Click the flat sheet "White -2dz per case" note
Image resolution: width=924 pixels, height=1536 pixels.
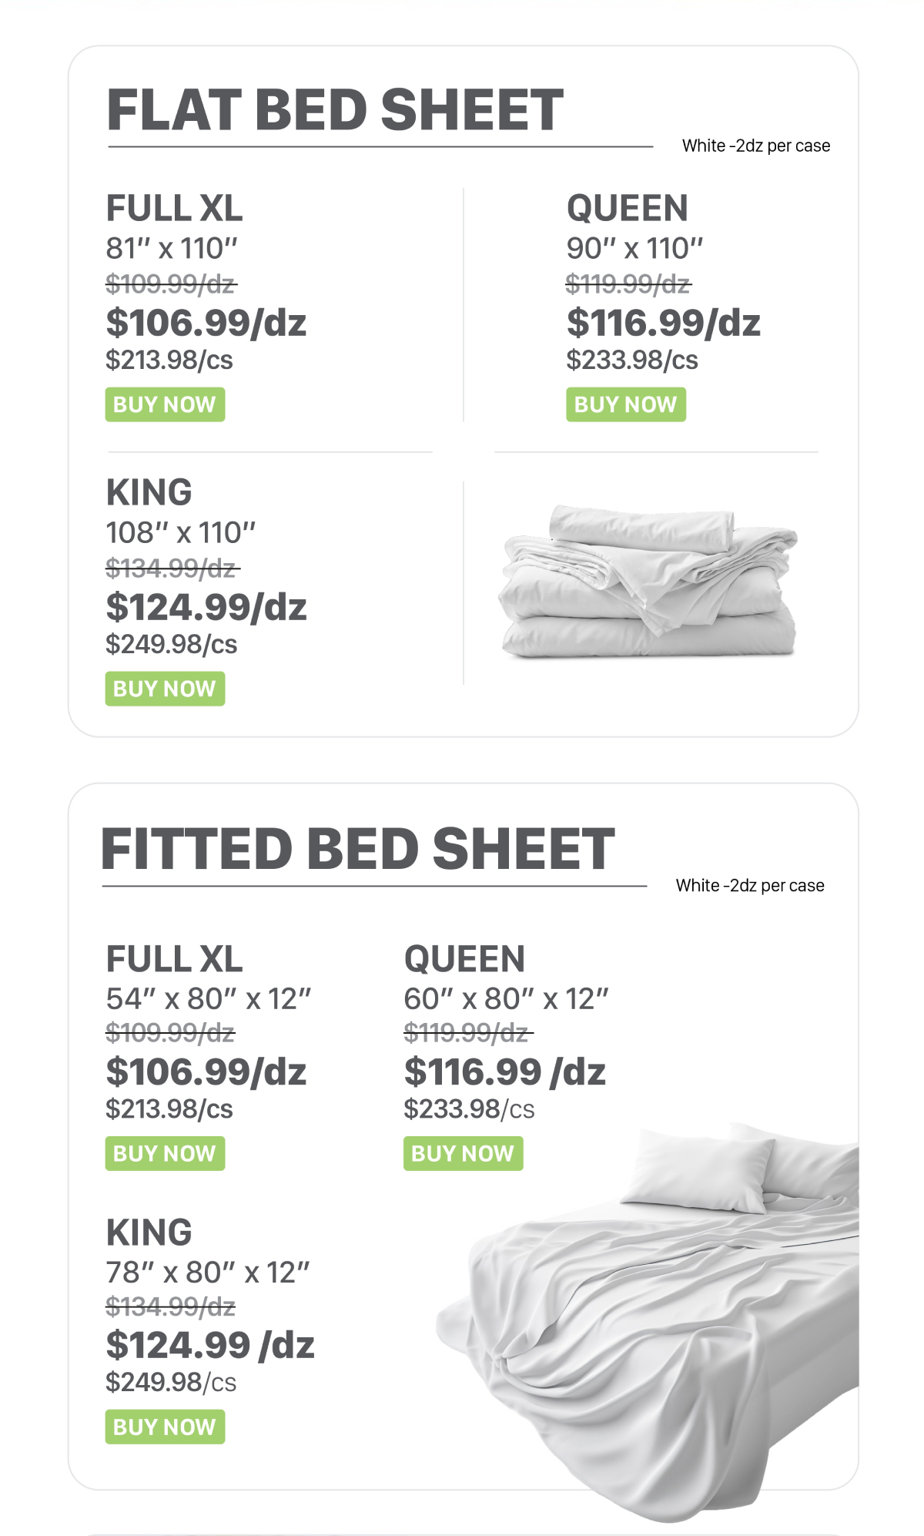(x=755, y=146)
